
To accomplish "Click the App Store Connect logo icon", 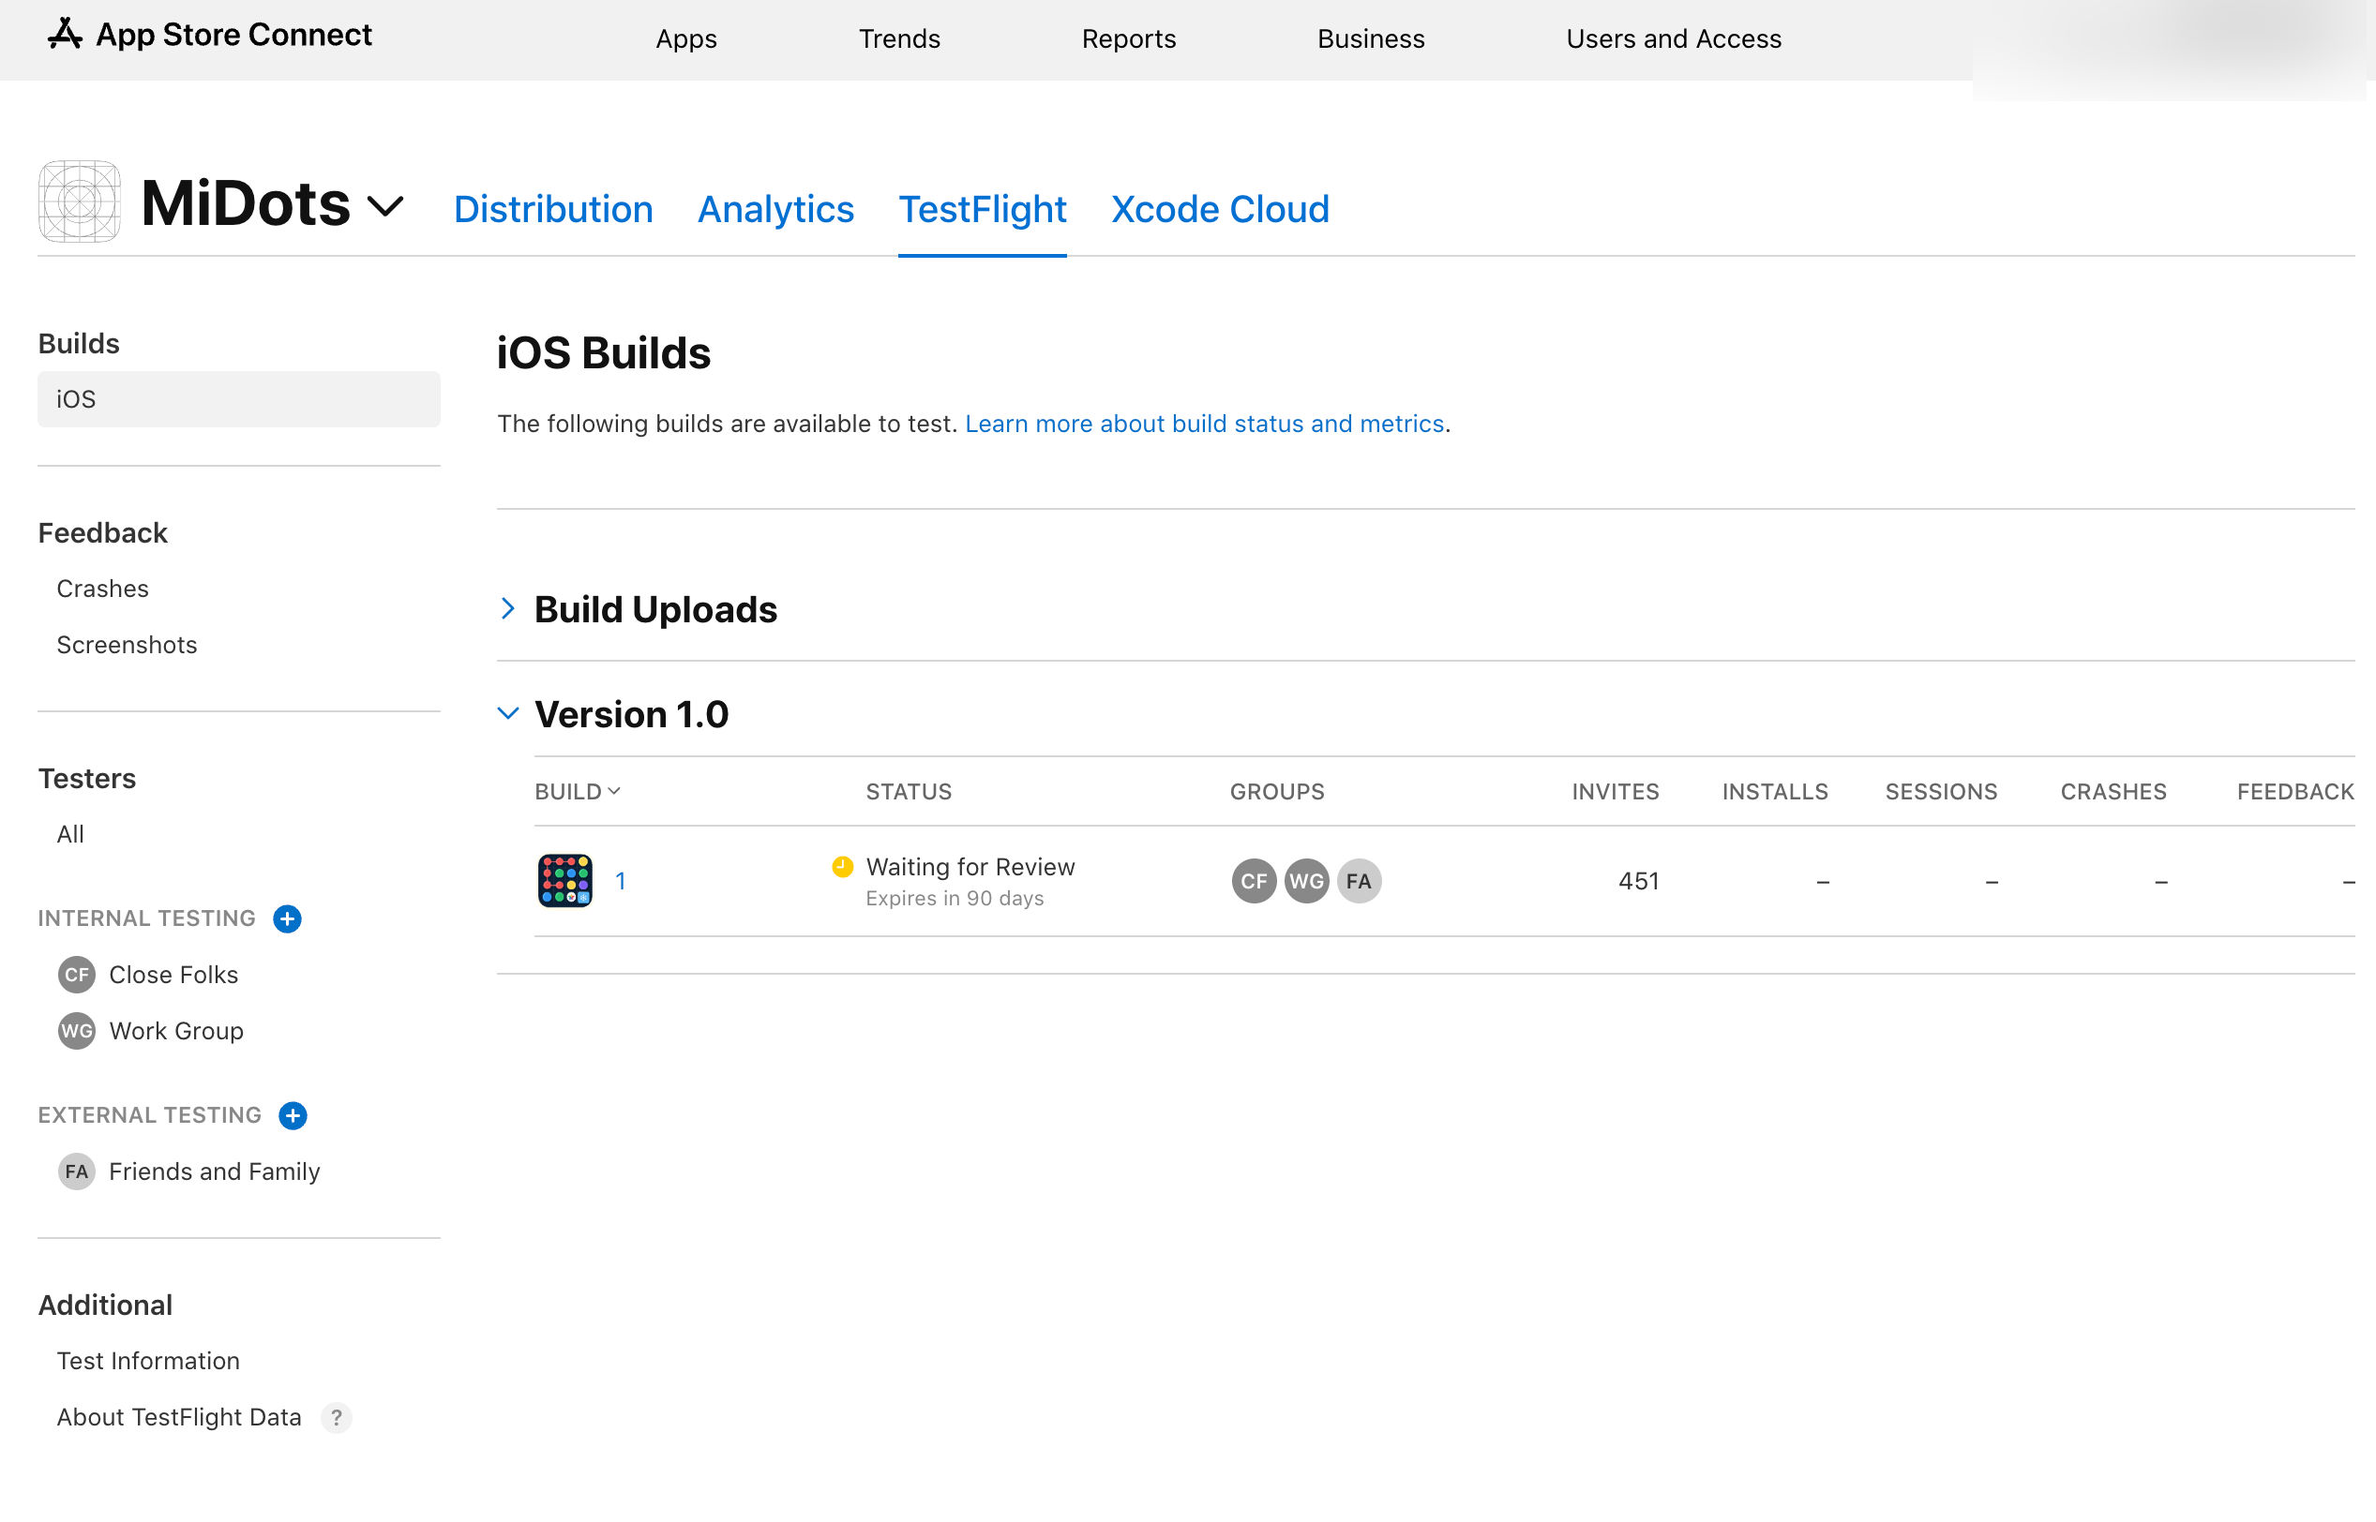I will 66,35.
